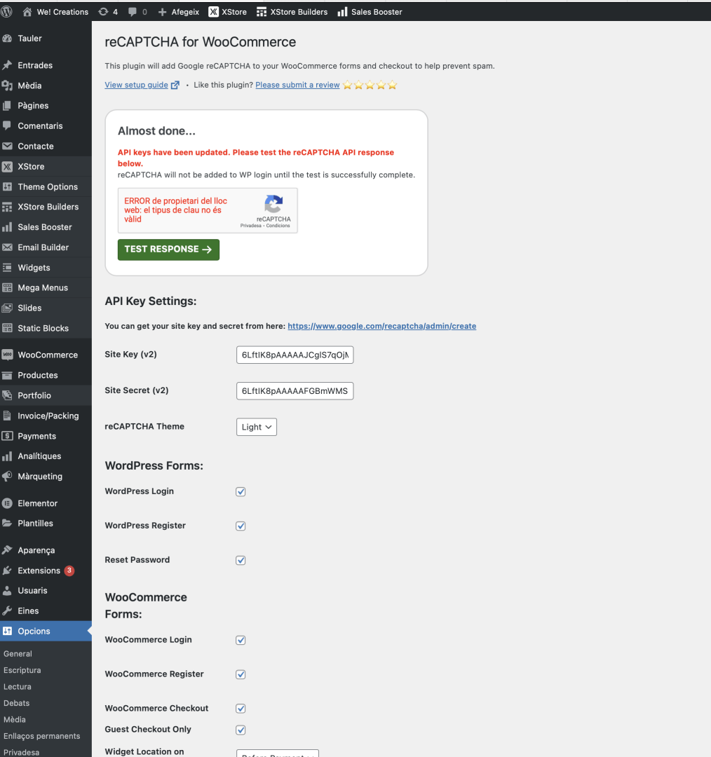Click the XStore Builders icon in admin bar
The image size is (711, 757).
coord(262,12)
